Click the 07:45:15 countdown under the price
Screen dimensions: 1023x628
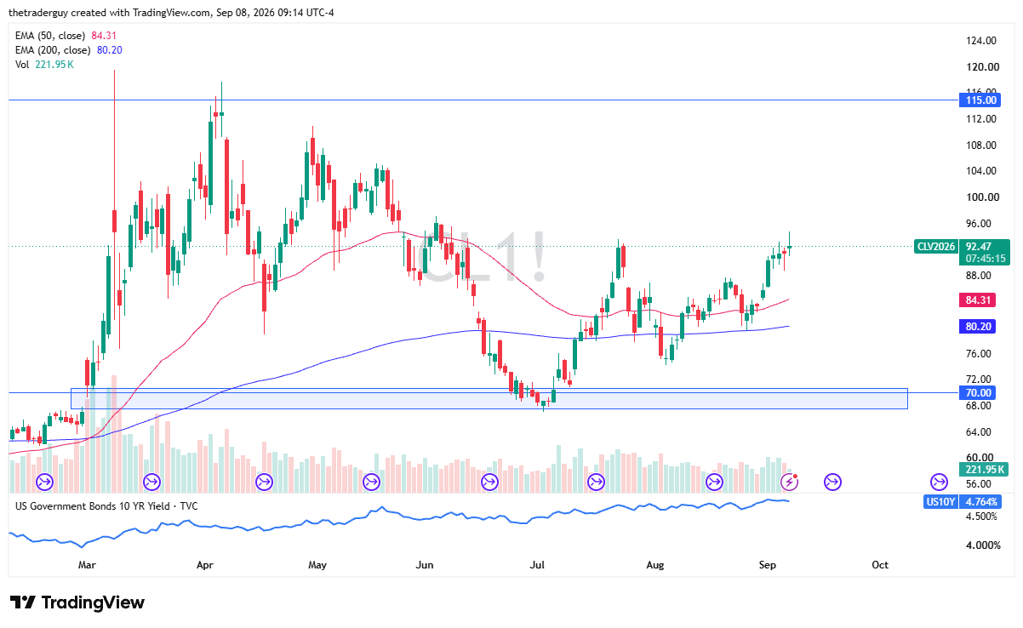(984, 259)
